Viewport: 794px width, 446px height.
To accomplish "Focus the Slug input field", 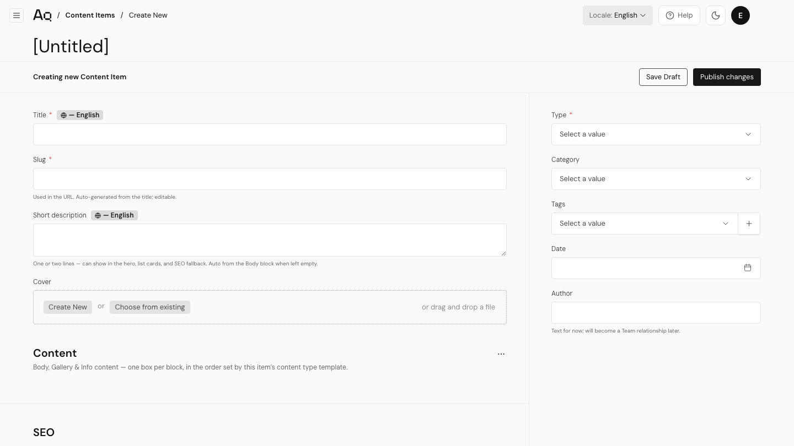I will tap(270, 179).
